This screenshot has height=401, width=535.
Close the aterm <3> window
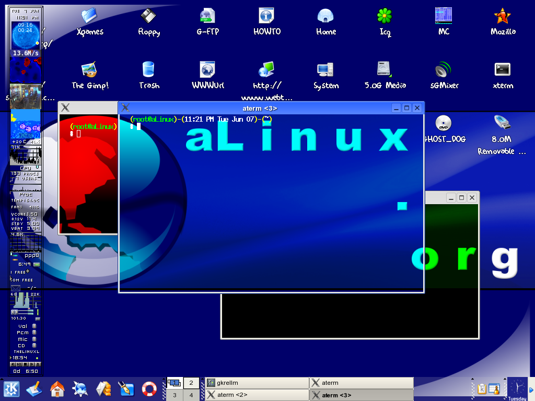[x=417, y=108]
